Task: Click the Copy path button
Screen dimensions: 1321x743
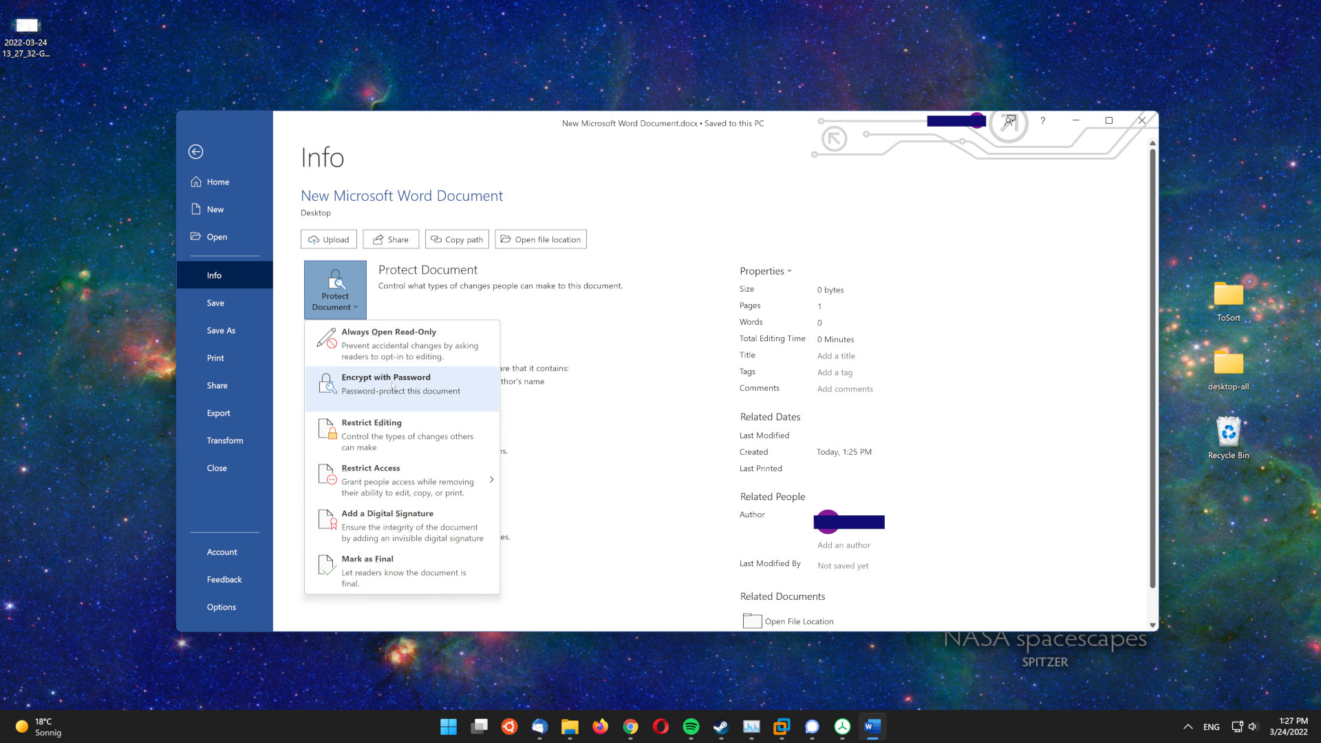Action: [x=457, y=239]
